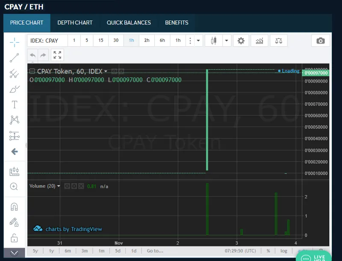Toggle fullscreen chart mode

pos(57,55)
